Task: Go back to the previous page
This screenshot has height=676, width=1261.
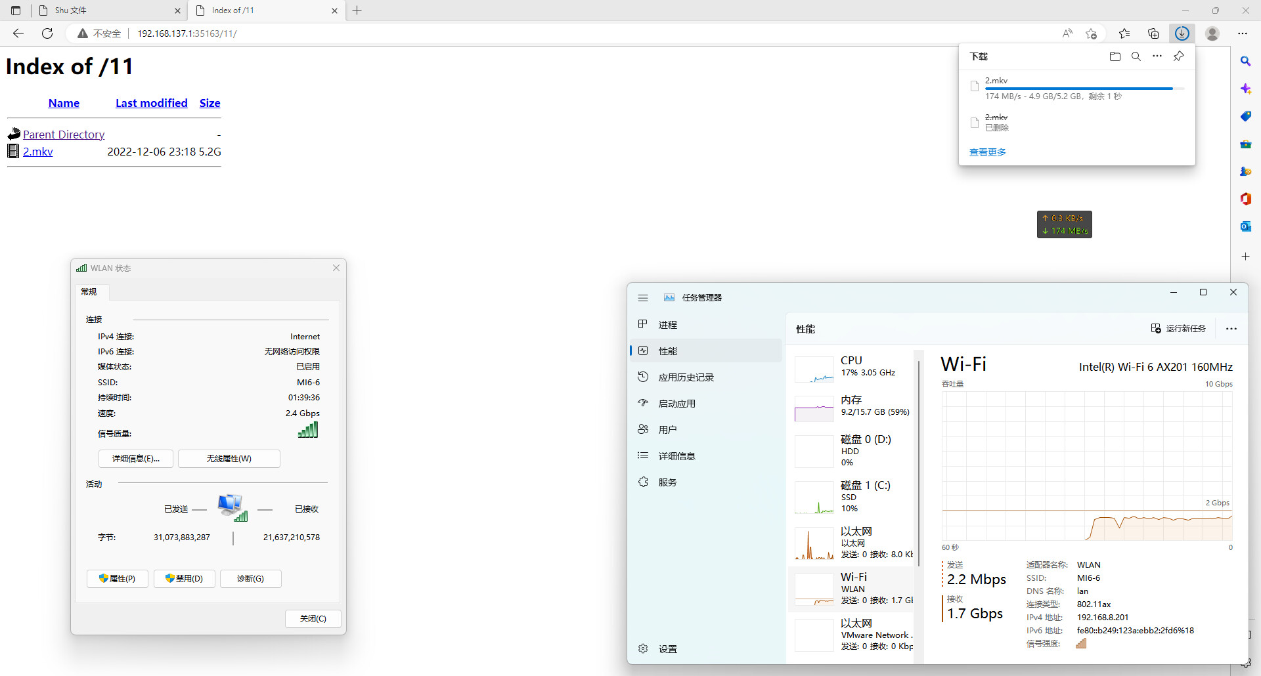Action: (18, 33)
